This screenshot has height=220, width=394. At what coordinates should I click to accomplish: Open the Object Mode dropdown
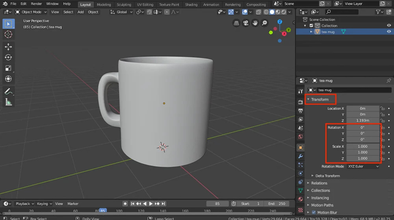coord(32,12)
